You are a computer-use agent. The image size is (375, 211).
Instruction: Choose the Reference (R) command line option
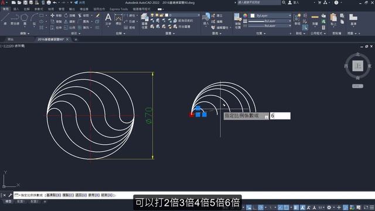point(94,195)
